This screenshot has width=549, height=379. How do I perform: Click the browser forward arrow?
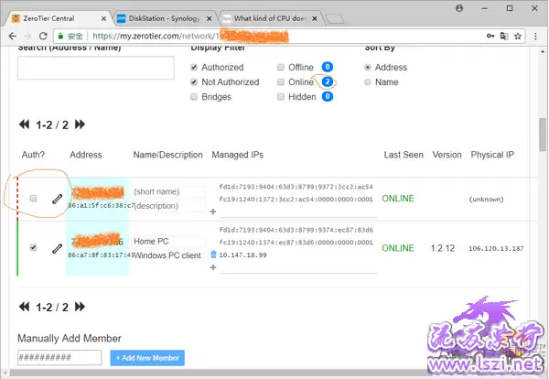point(27,36)
